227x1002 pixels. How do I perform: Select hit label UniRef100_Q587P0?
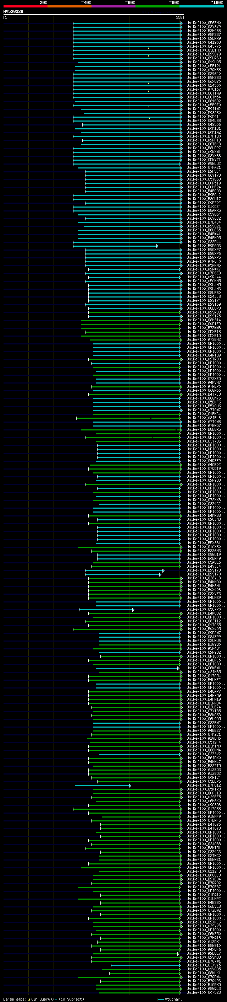click(204, 609)
